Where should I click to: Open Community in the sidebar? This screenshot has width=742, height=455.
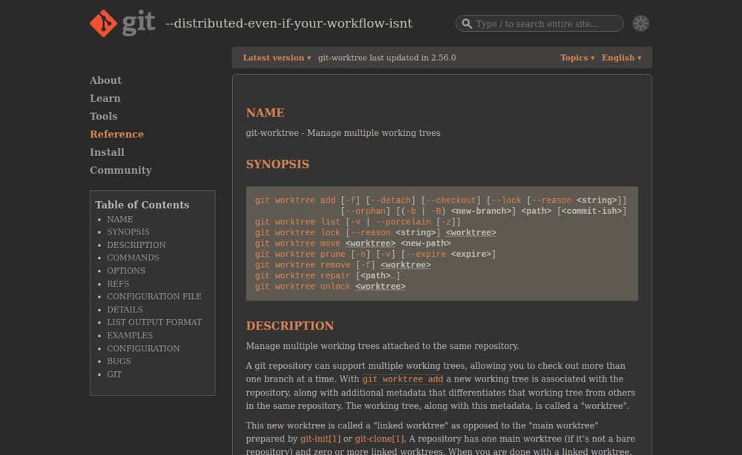click(121, 171)
